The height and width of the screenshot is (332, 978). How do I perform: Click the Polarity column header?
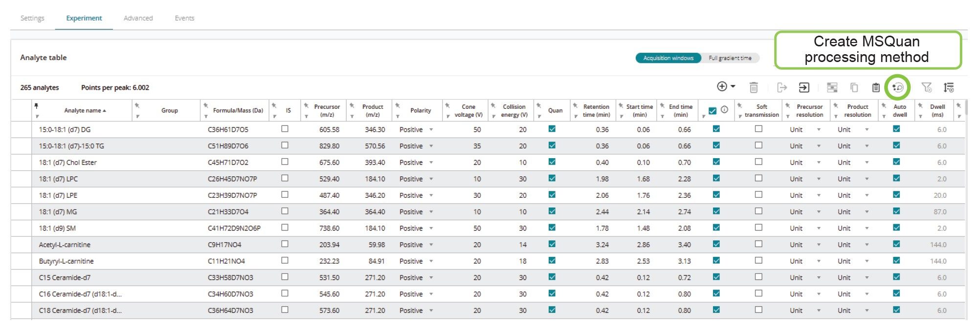click(x=421, y=110)
